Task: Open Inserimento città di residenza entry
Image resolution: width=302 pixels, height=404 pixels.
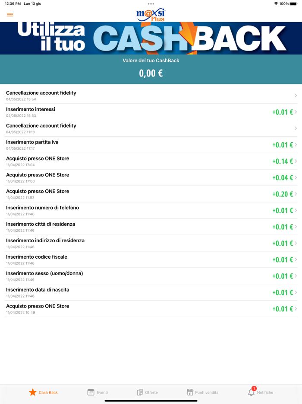Action: 151,227
